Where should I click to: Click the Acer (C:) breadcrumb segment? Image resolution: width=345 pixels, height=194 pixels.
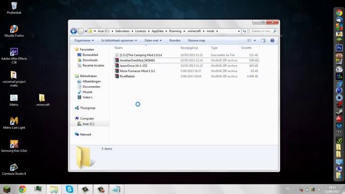tap(103, 31)
